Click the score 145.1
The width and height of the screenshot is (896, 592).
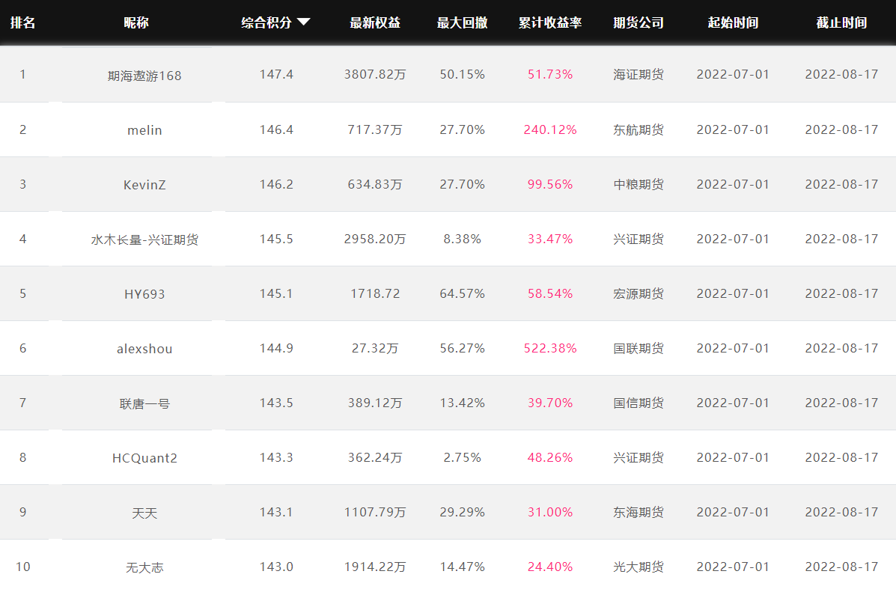276,293
